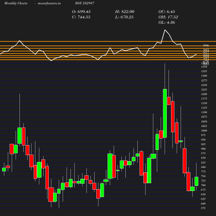216x216 pixels.
Task: Click the 700 price axis label
Action: 203,185
